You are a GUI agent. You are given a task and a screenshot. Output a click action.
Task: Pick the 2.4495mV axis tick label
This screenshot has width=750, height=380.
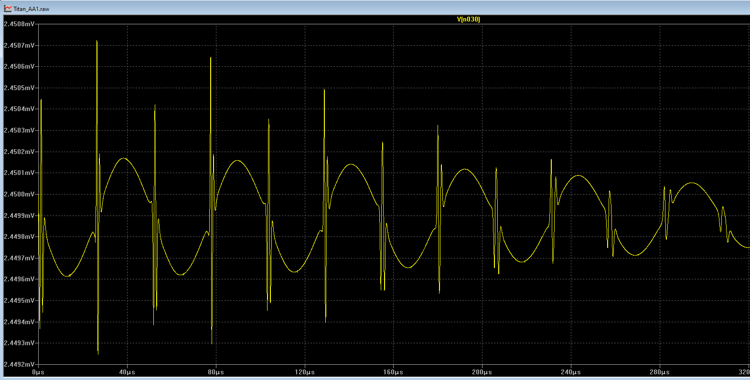point(19,300)
